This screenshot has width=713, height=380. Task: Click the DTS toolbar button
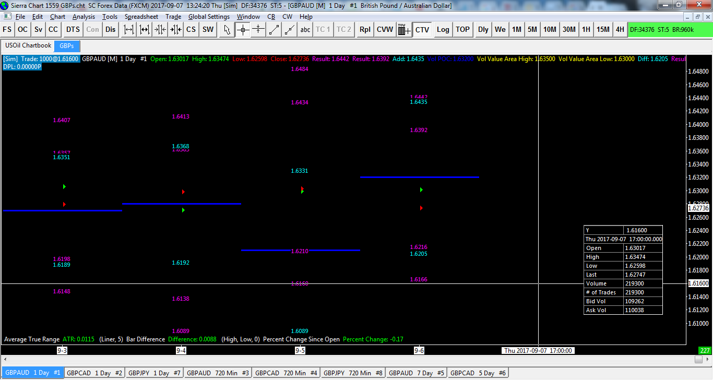73,29
